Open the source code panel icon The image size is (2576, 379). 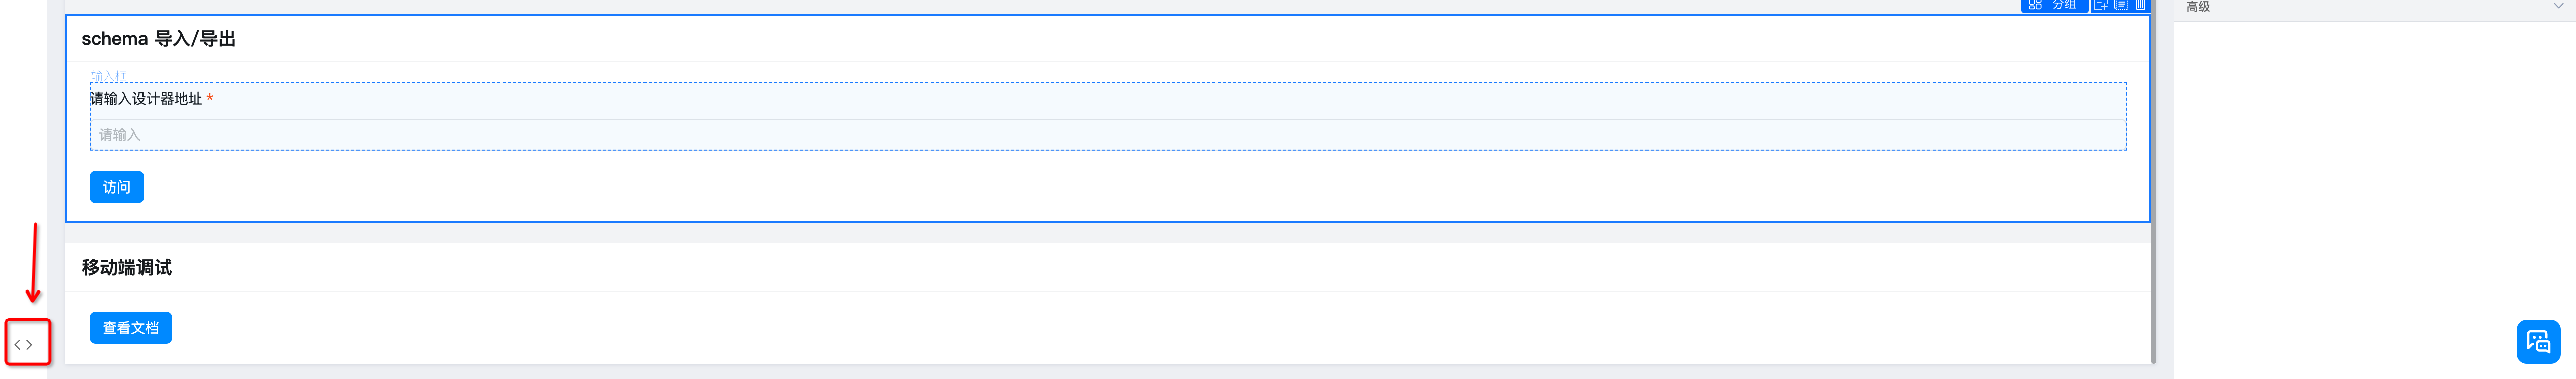tap(23, 344)
